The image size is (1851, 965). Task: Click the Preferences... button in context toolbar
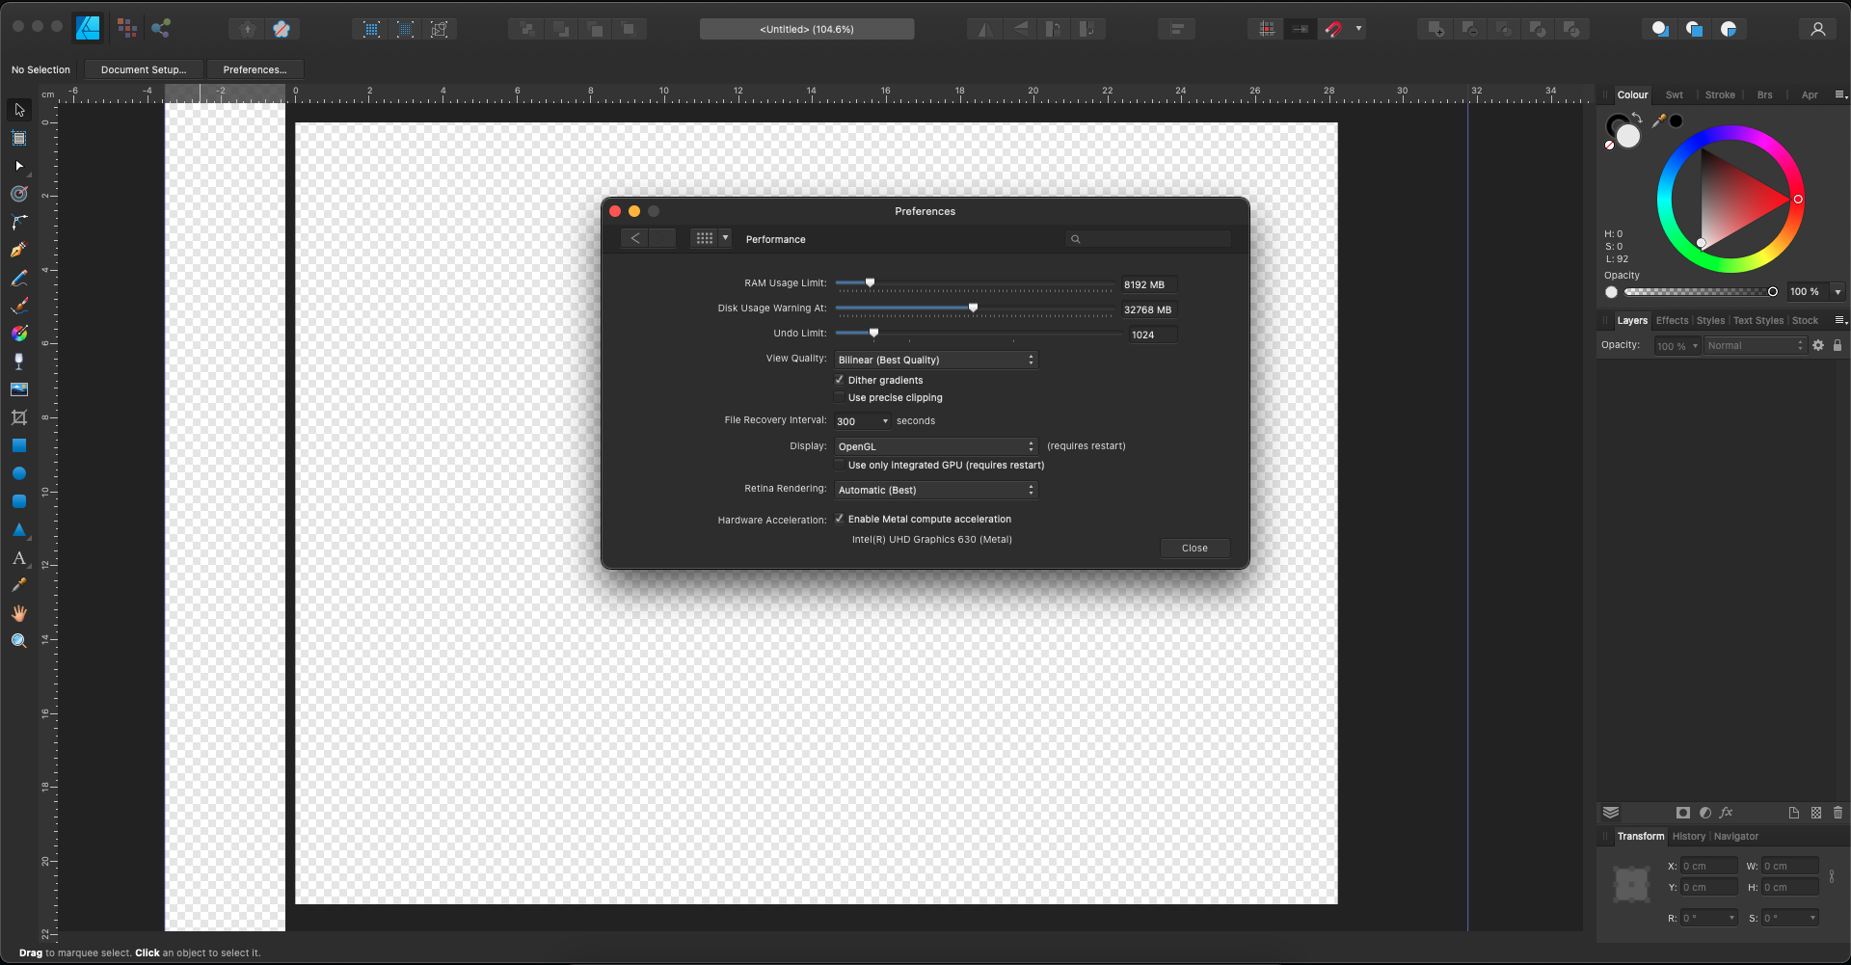255,69
